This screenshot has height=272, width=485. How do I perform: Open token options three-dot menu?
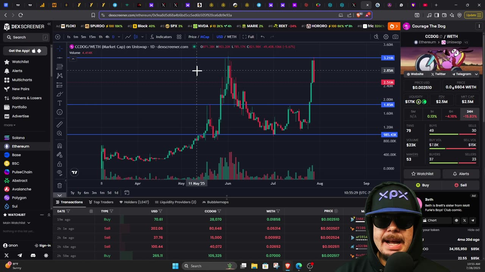479,26
